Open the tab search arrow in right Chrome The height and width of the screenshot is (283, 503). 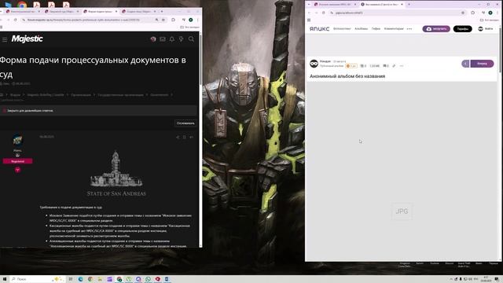pyautogui.click(x=309, y=5)
